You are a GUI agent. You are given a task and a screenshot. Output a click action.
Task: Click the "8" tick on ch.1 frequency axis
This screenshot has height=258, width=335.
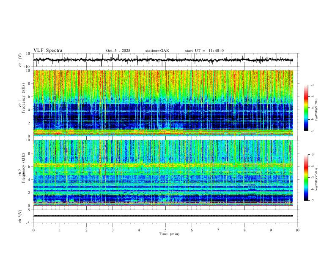(30, 83)
